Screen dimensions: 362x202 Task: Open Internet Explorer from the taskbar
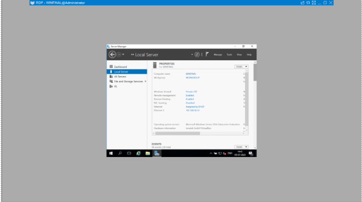(139, 153)
